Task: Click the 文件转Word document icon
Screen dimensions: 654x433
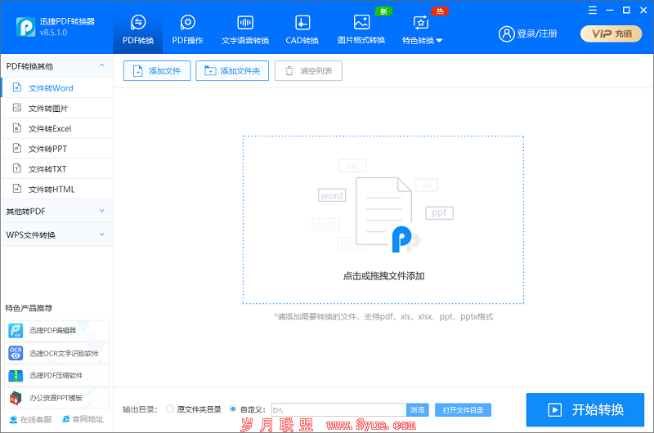Action: coord(17,87)
